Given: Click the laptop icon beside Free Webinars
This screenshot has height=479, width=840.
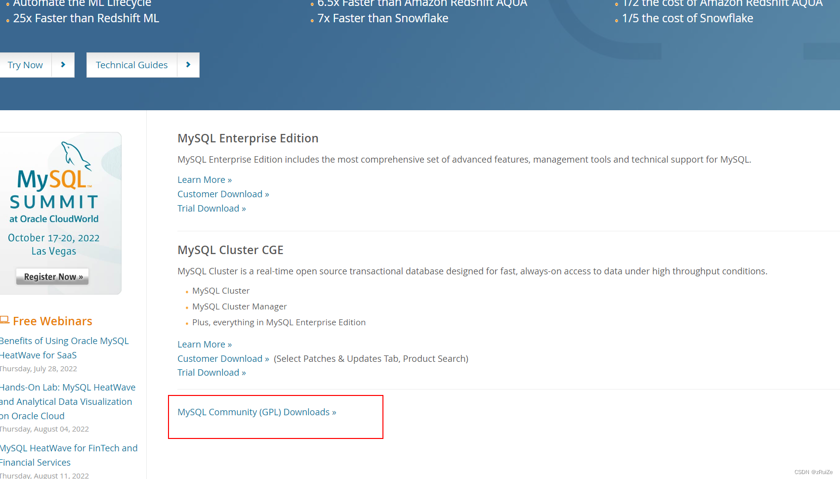Looking at the screenshot, I should pyautogui.click(x=5, y=320).
